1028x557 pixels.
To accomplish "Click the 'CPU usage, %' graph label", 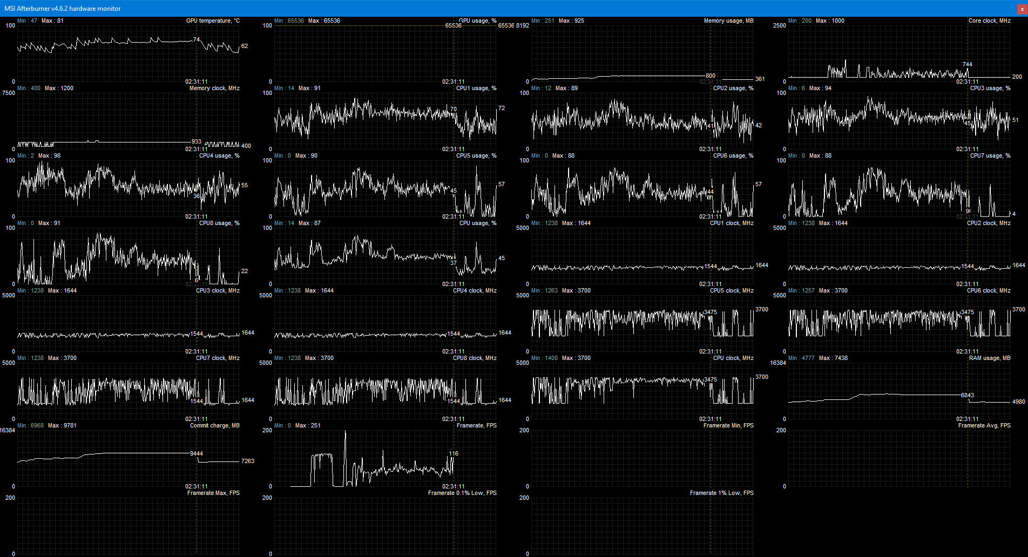I will (478, 223).
